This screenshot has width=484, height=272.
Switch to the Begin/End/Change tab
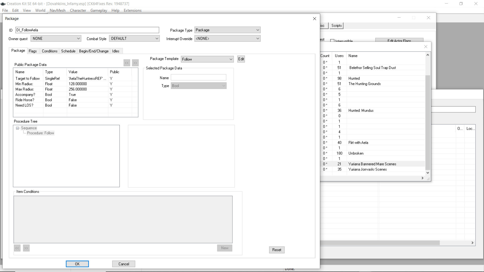94,51
